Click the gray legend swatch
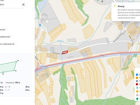The width and height of the screenshot is (140, 105). pyautogui.click(x=137, y=81)
